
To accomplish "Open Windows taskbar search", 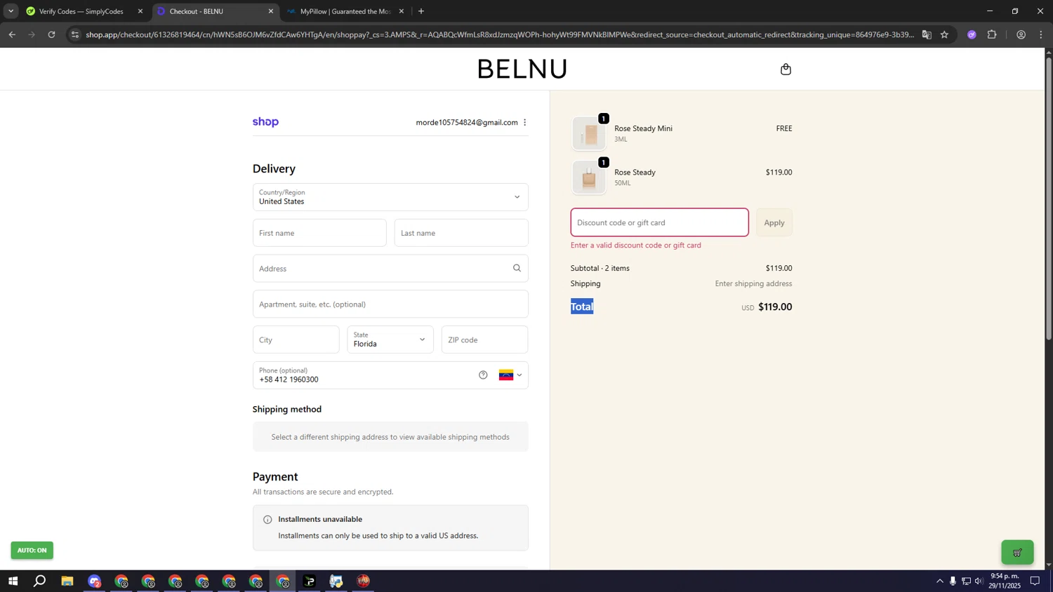I will coord(40,581).
